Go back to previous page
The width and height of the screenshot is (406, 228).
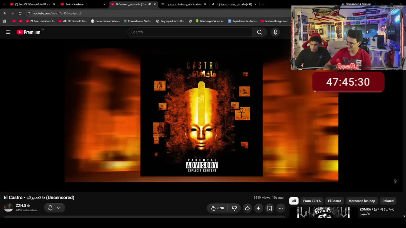[x=5, y=13]
